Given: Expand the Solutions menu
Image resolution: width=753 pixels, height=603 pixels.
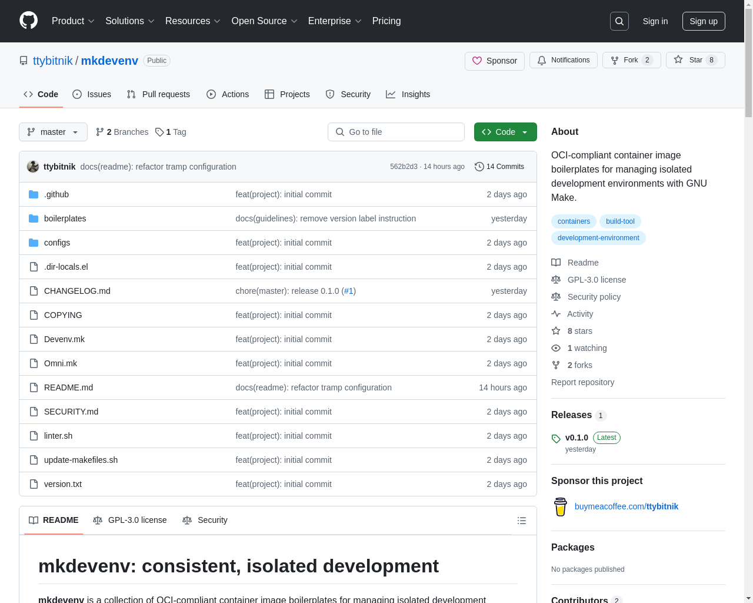Looking at the screenshot, I should [x=130, y=21].
